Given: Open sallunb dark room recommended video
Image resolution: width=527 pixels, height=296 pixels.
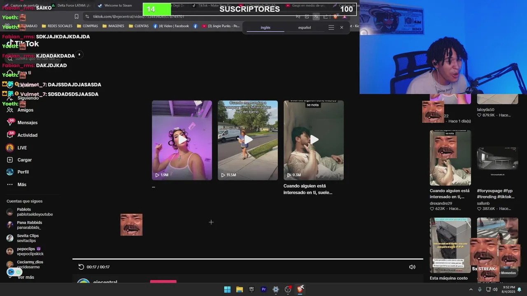Looking at the screenshot, I should 497,158.
